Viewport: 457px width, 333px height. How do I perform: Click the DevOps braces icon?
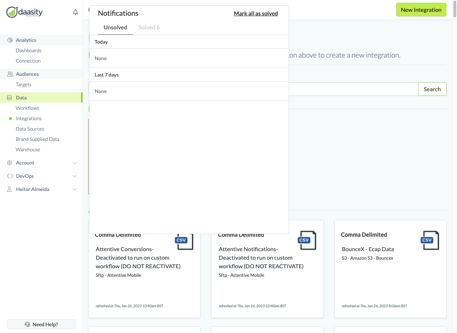10,176
